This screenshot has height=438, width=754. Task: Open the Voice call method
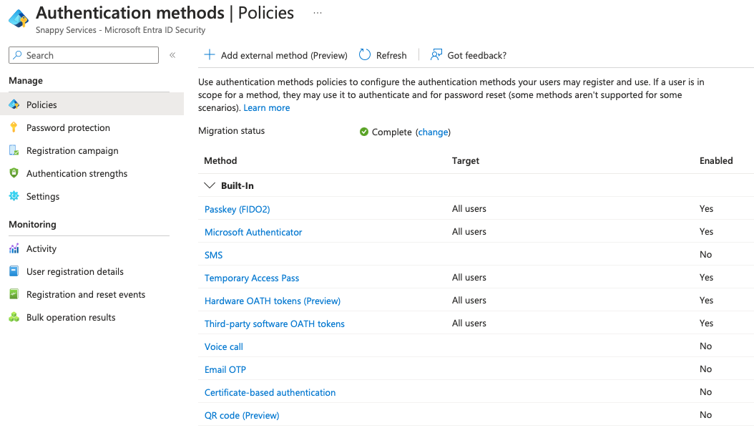point(224,346)
